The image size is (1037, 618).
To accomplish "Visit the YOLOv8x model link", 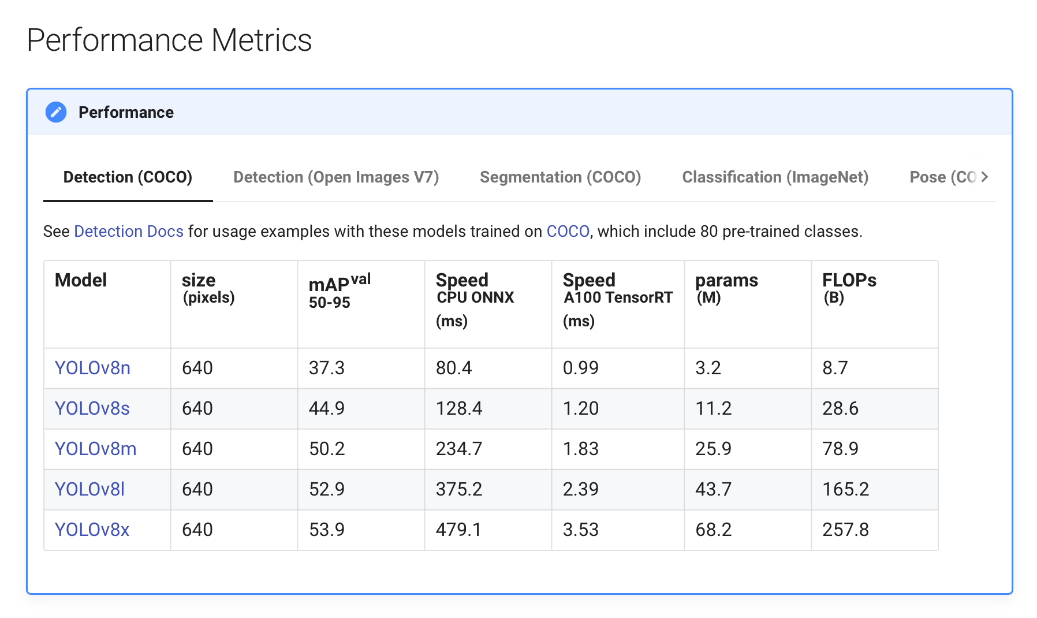I will pyautogui.click(x=92, y=530).
